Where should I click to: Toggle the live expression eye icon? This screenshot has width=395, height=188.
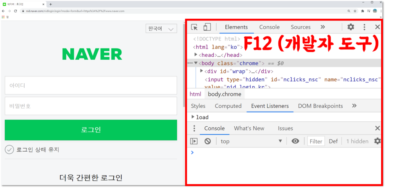coord(295,141)
